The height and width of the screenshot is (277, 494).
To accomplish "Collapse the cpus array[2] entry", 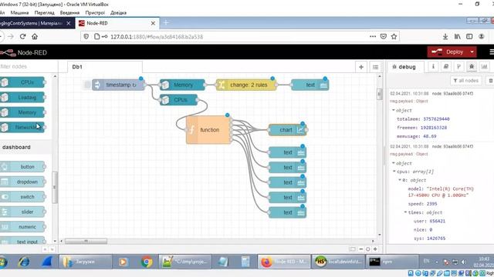I will click(394, 172).
